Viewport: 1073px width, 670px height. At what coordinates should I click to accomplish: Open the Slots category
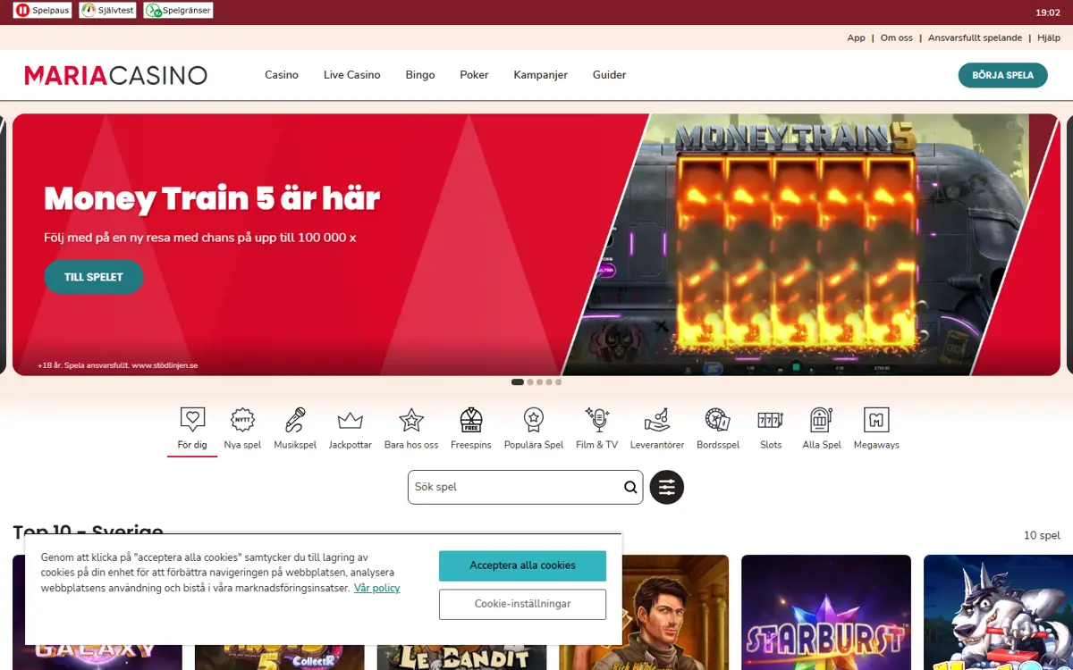tap(771, 429)
